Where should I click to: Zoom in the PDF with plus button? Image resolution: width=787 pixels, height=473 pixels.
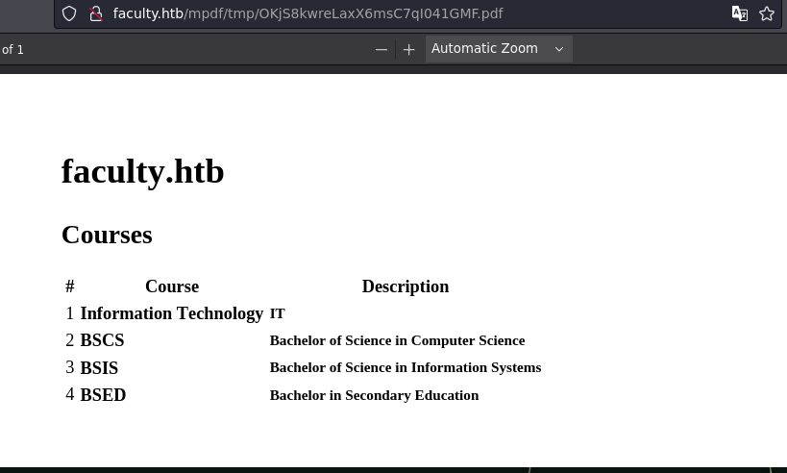tap(408, 49)
